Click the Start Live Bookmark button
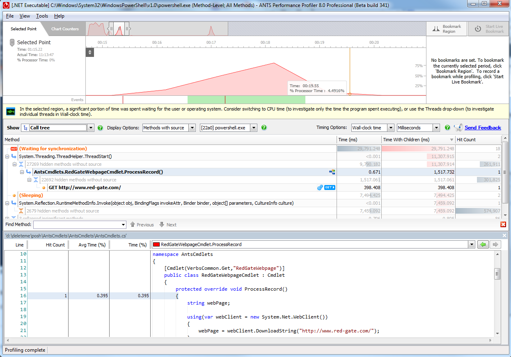The image size is (511, 357). [489, 29]
